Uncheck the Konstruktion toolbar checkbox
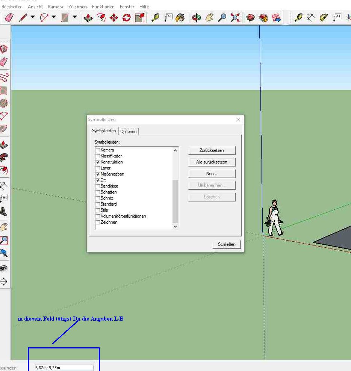351x371 pixels. [98, 162]
